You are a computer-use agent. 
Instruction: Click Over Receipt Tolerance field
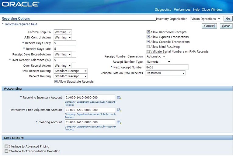coord(65,60)
